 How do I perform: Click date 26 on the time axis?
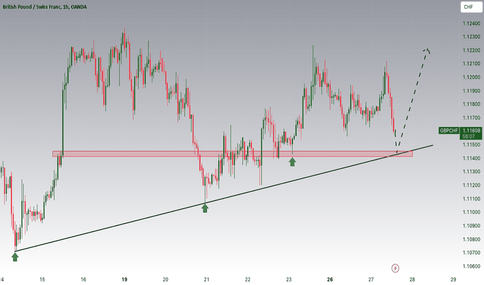[x=330, y=280]
